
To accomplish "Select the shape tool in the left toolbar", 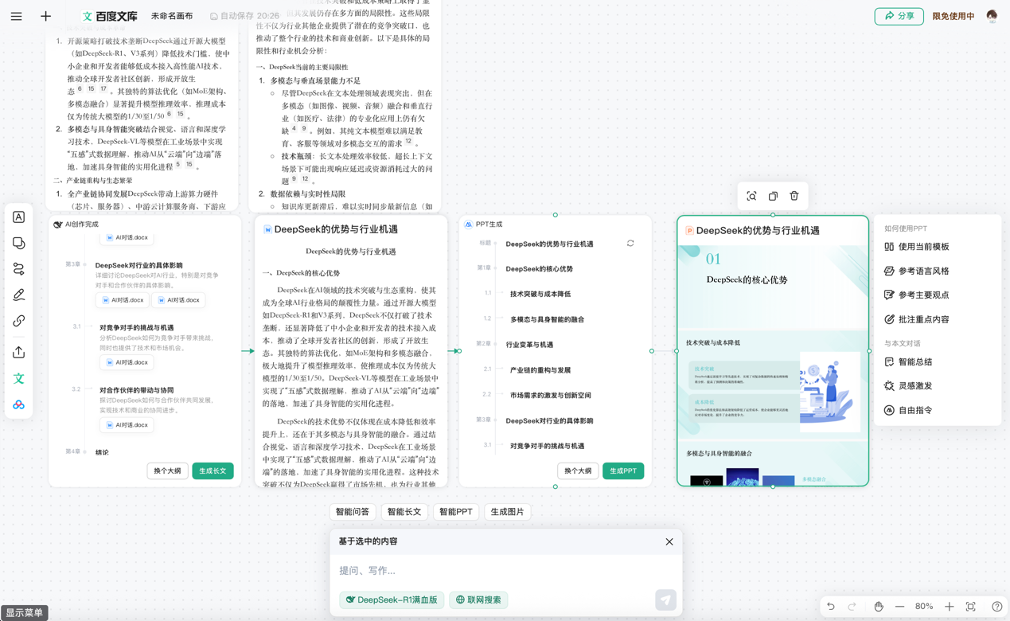I will [x=19, y=243].
